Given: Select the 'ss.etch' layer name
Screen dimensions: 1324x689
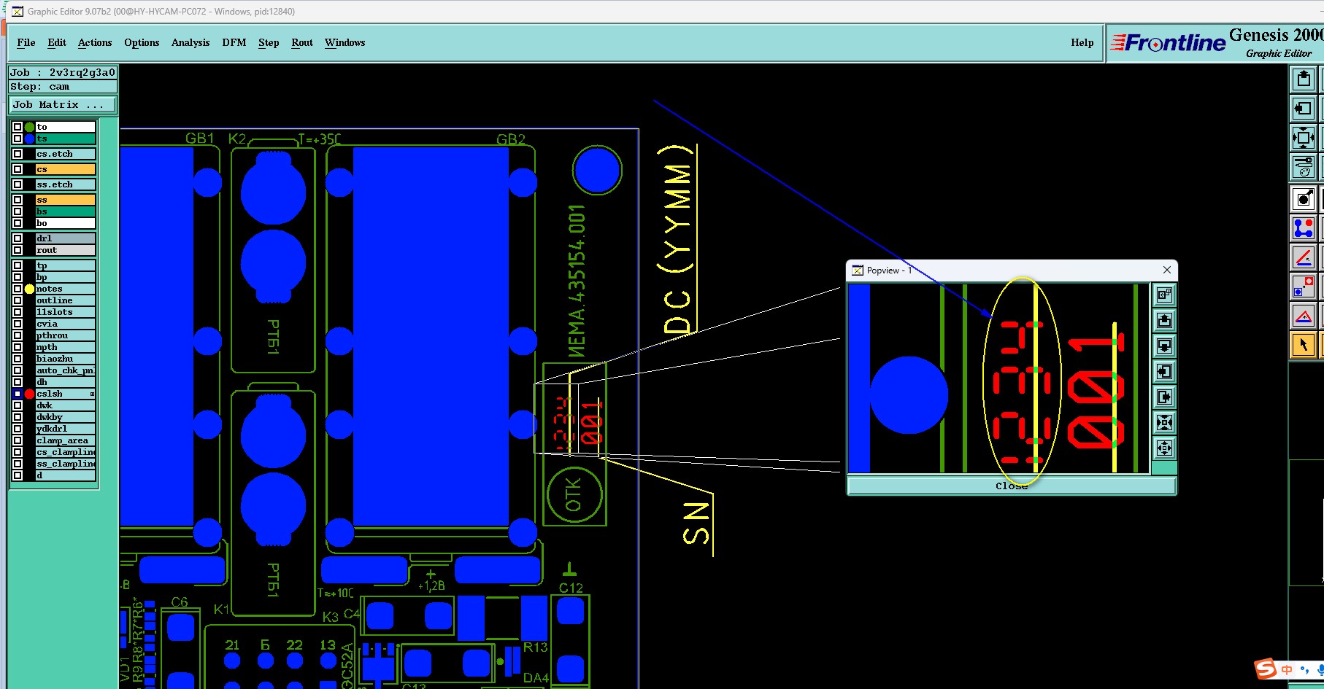Looking at the screenshot, I should (x=66, y=184).
